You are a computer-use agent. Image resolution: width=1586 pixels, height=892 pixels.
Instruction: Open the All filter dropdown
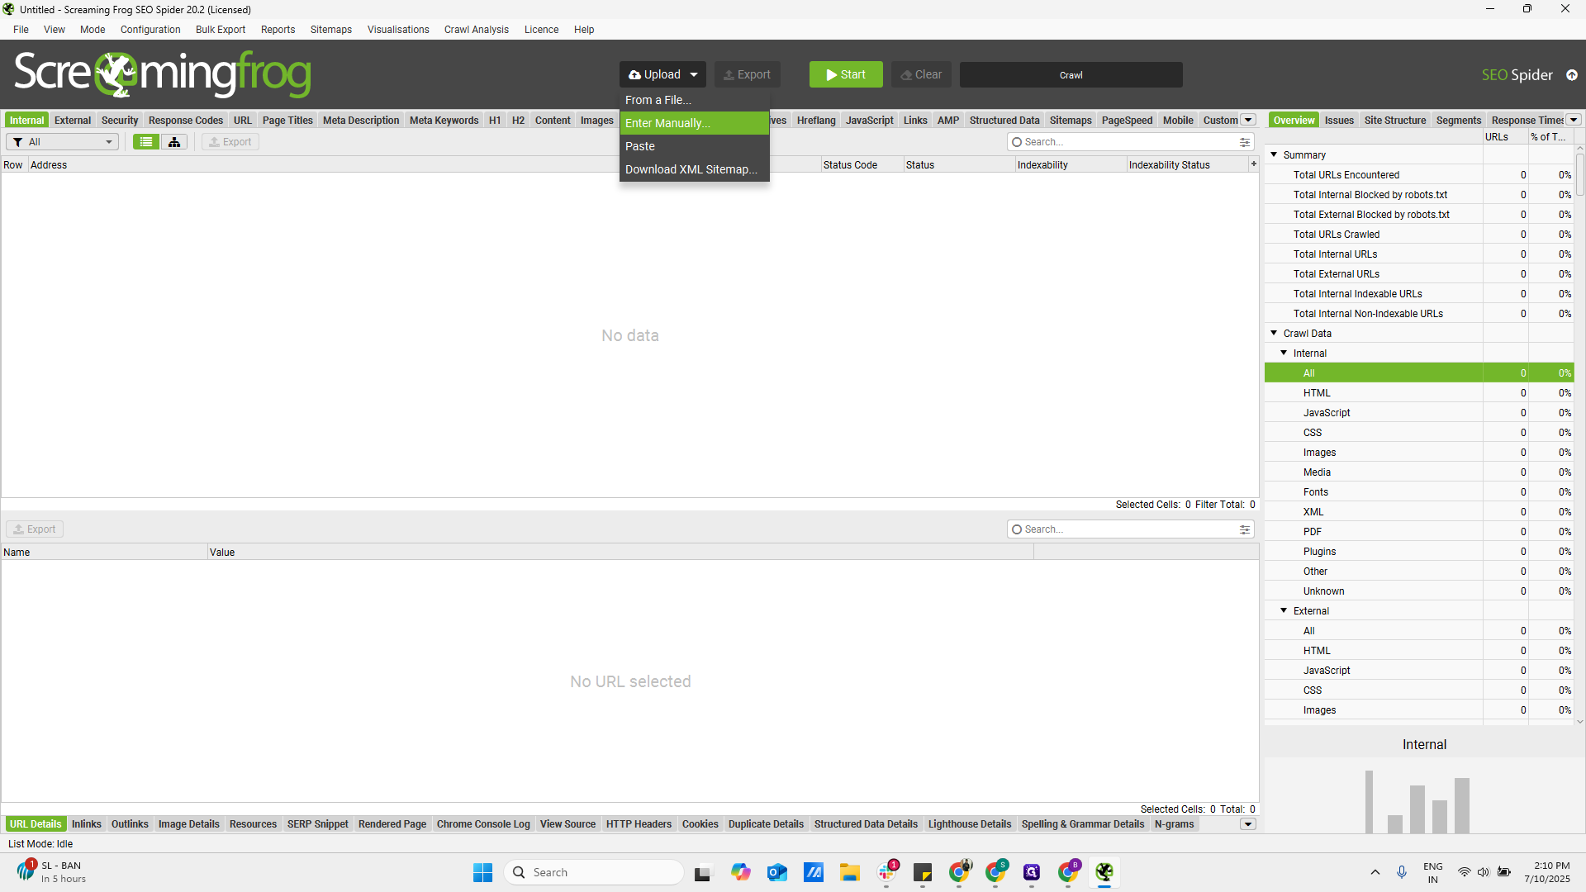63,142
